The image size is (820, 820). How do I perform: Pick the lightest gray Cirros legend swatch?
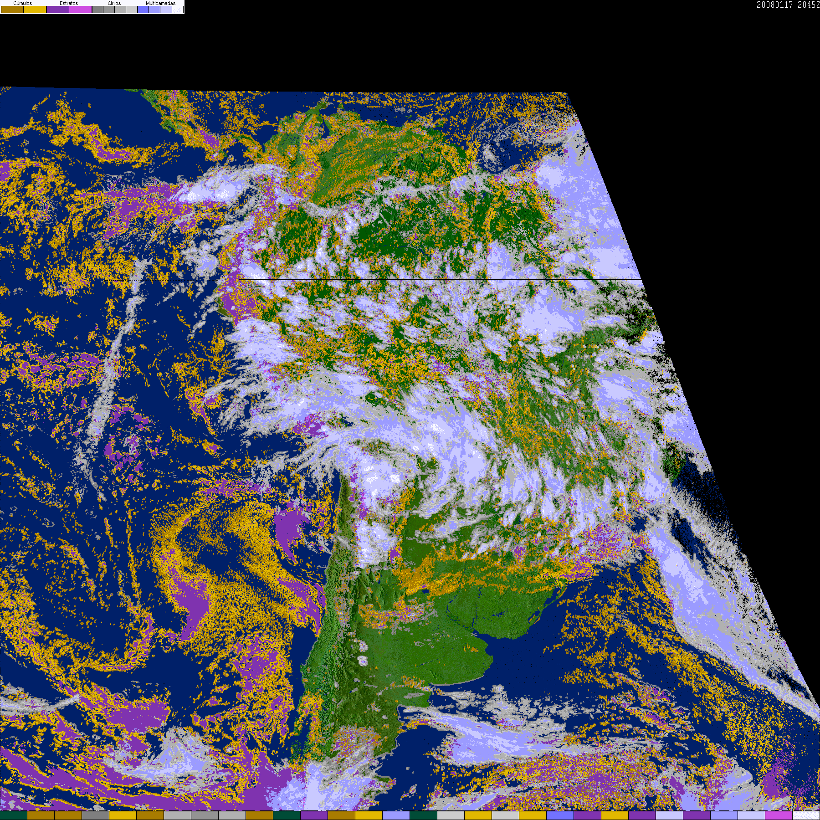click(132, 10)
